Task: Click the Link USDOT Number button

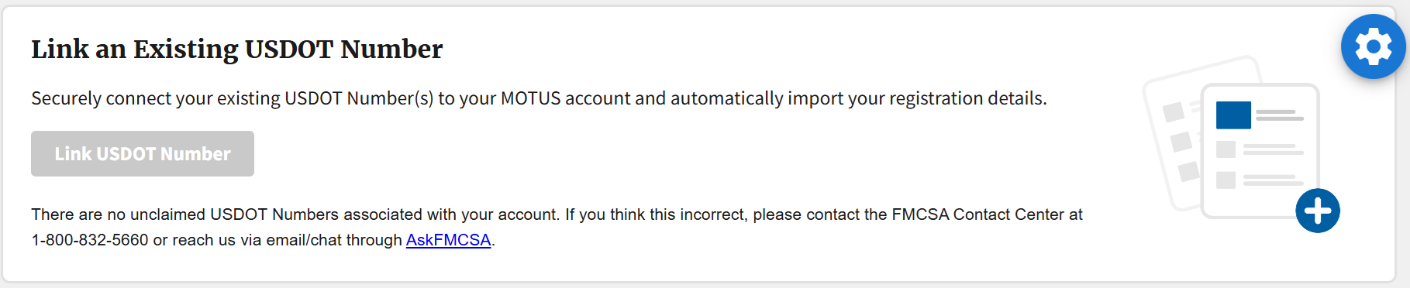Action: 143,153
